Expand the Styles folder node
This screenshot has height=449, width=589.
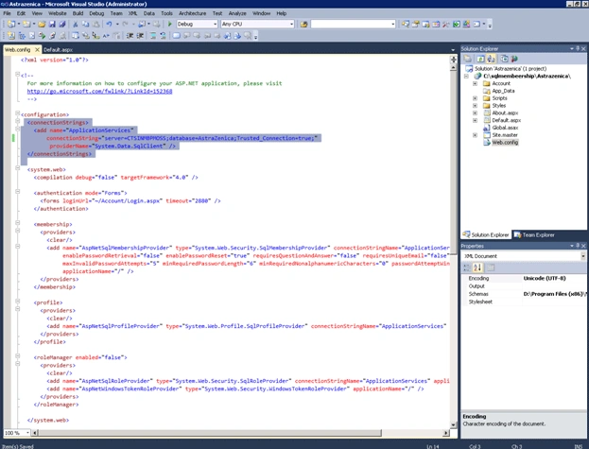click(x=475, y=106)
